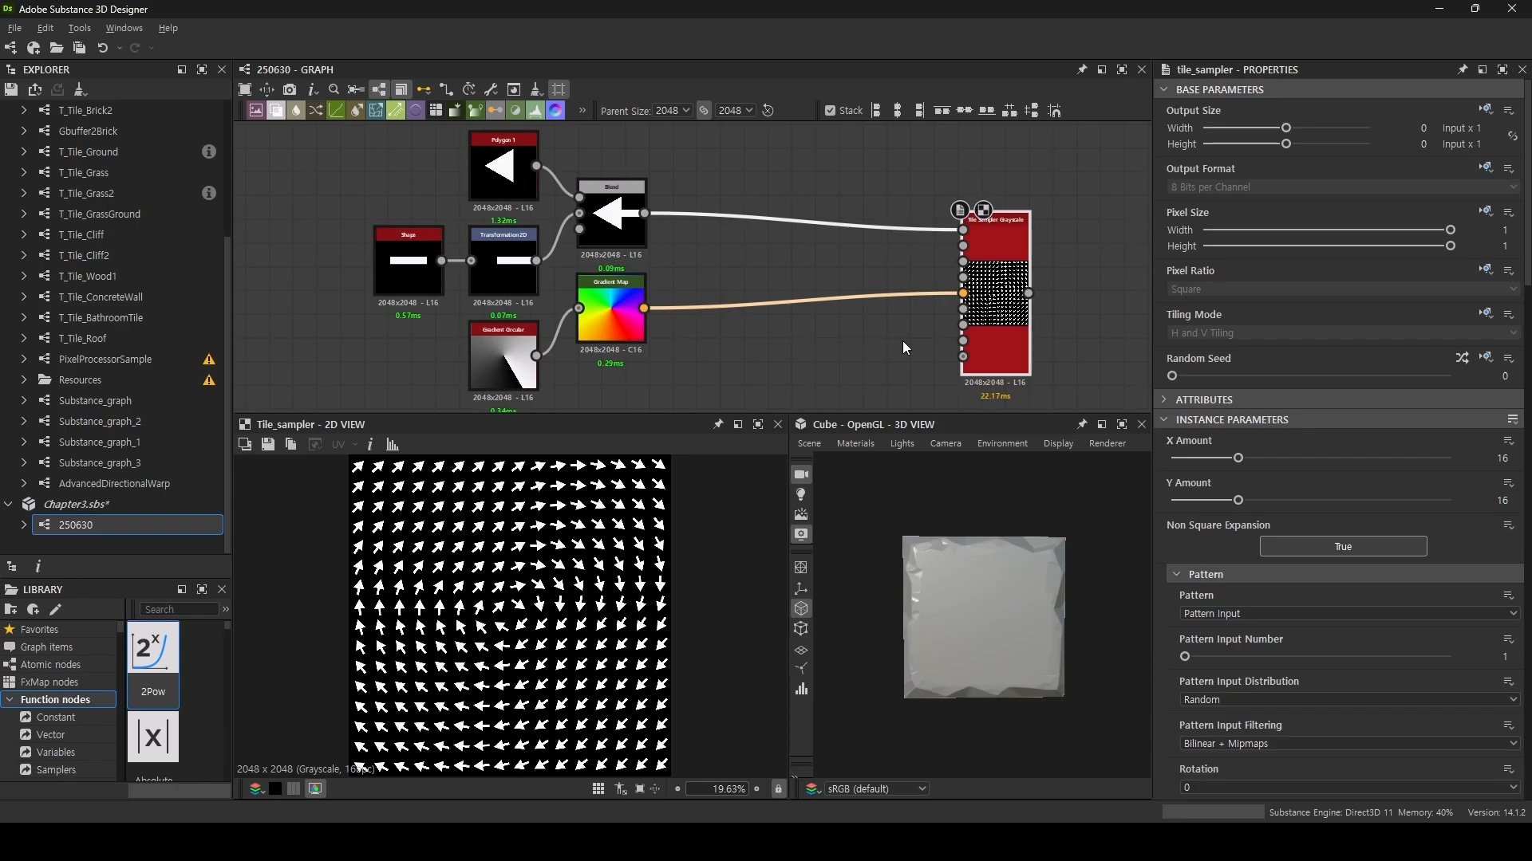Randomize the Random Seed with shuffle icon
This screenshot has height=861, width=1532.
pos(1461,358)
